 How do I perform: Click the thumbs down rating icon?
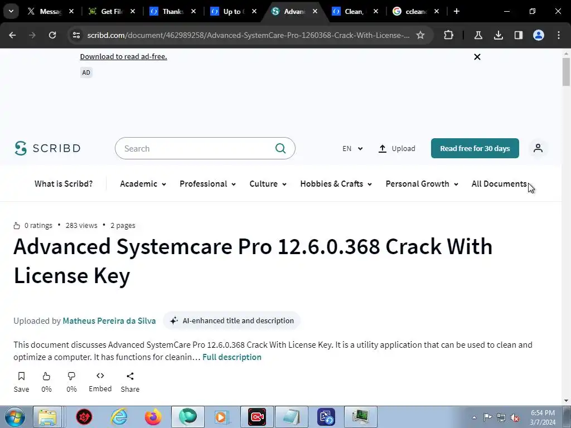(71, 376)
